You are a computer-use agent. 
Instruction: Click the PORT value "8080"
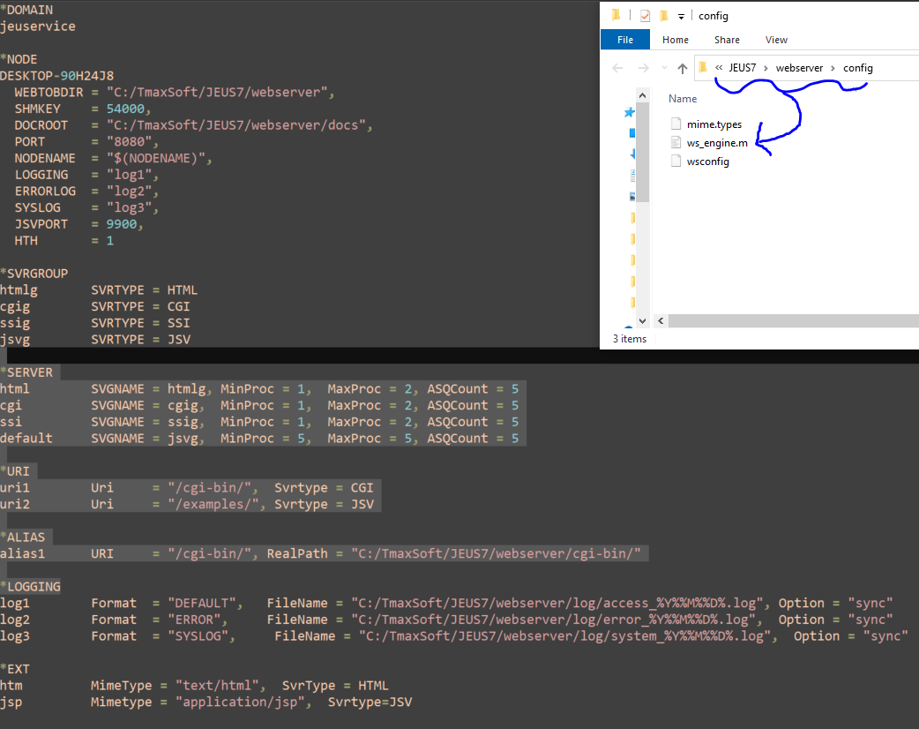pos(130,141)
